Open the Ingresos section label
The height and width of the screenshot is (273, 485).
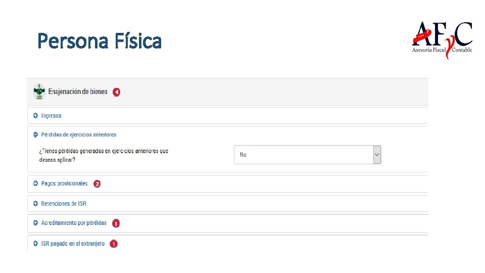(x=51, y=116)
